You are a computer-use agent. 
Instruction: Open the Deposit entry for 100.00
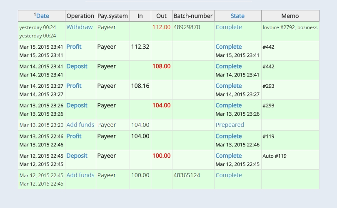click(x=77, y=156)
